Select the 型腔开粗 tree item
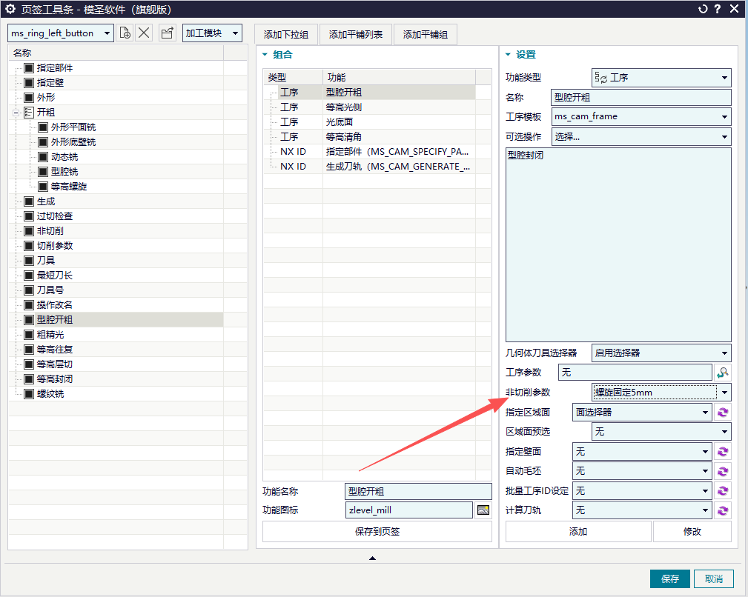748x597 pixels. (55, 320)
